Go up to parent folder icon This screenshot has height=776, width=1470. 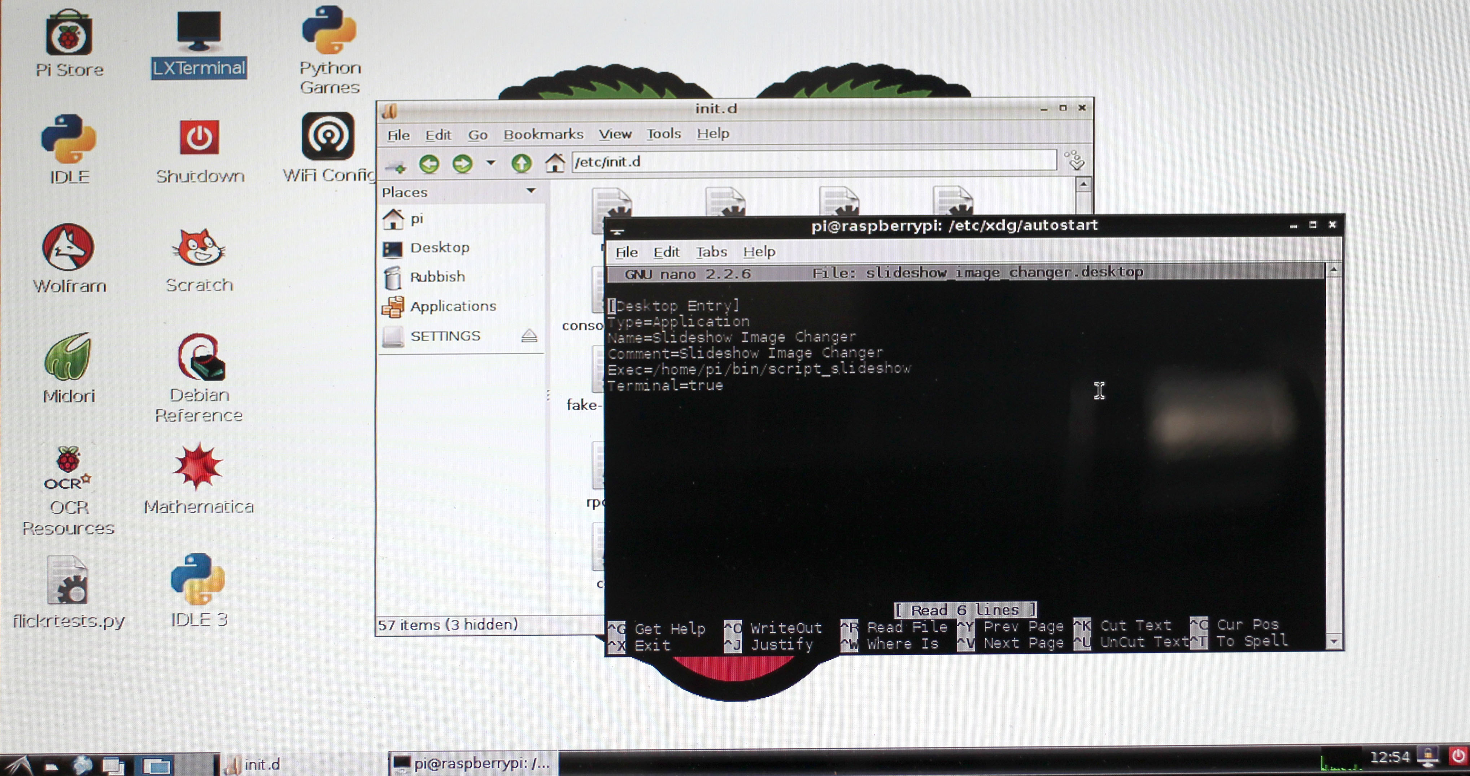click(521, 164)
